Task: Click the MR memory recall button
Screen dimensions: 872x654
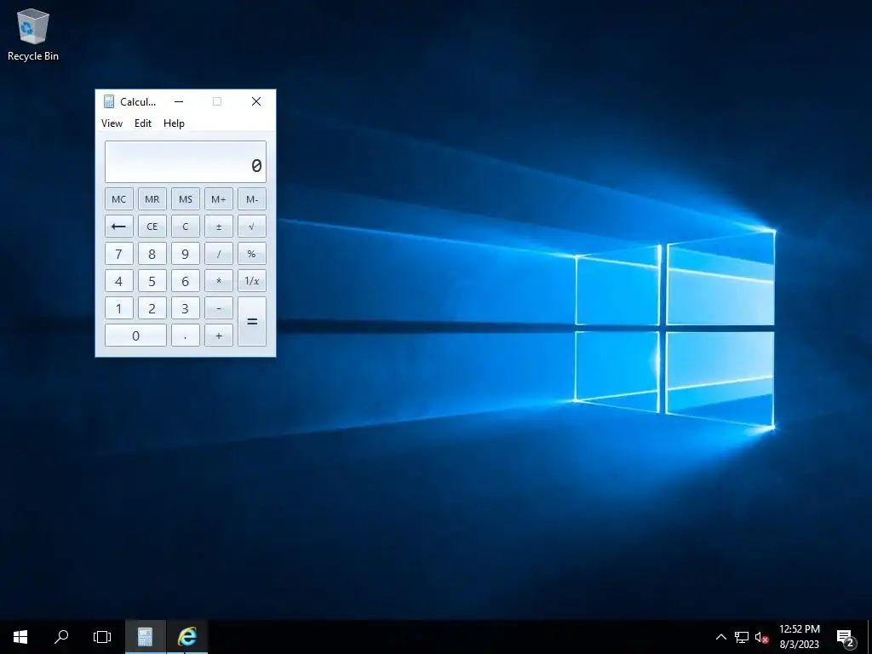Action: tap(152, 199)
